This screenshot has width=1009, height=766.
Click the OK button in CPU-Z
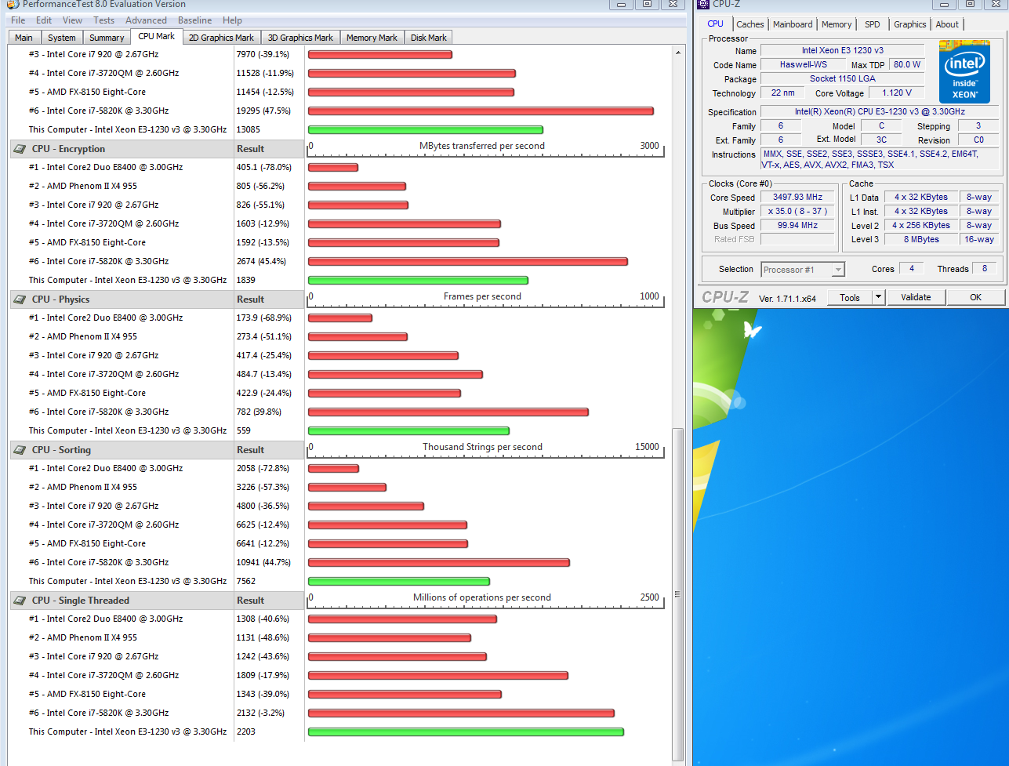coord(975,297)
